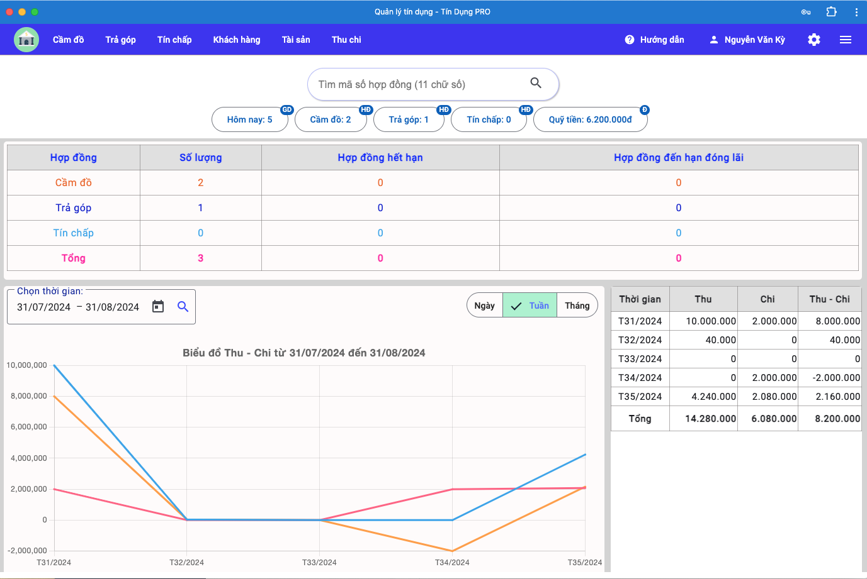Click the HĐ badge on Tín chấp chip

coord(526,109)
